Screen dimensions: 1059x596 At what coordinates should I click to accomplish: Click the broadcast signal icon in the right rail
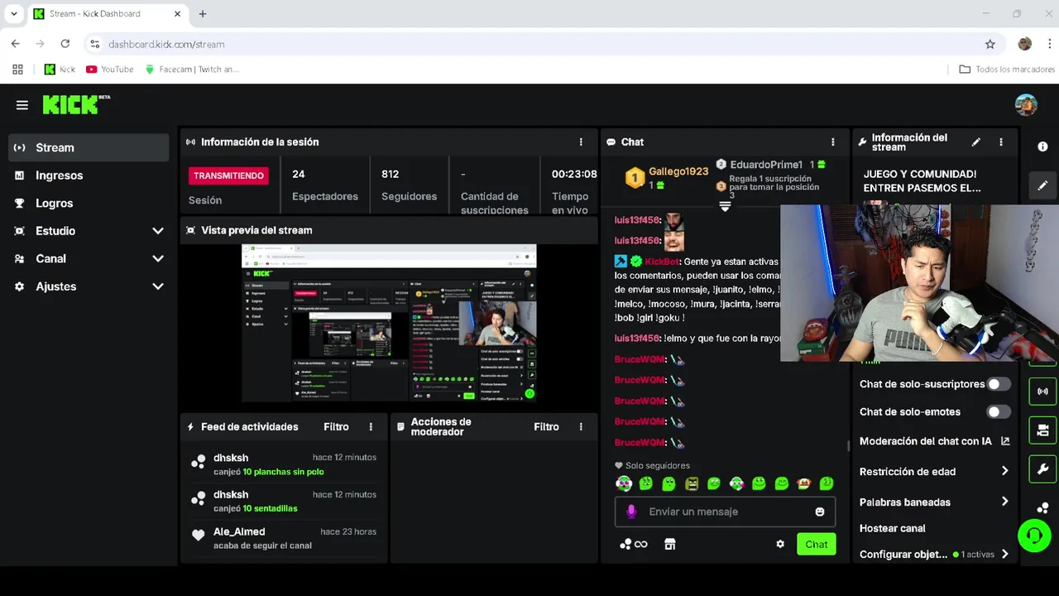click(1042, 391)
